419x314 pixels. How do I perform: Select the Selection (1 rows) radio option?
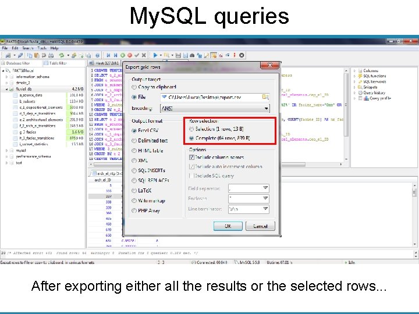[x=191, y=129]
